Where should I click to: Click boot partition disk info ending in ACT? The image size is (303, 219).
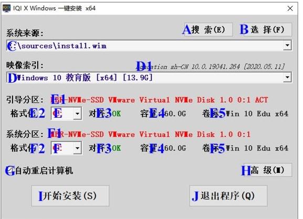tap(159, 100)
